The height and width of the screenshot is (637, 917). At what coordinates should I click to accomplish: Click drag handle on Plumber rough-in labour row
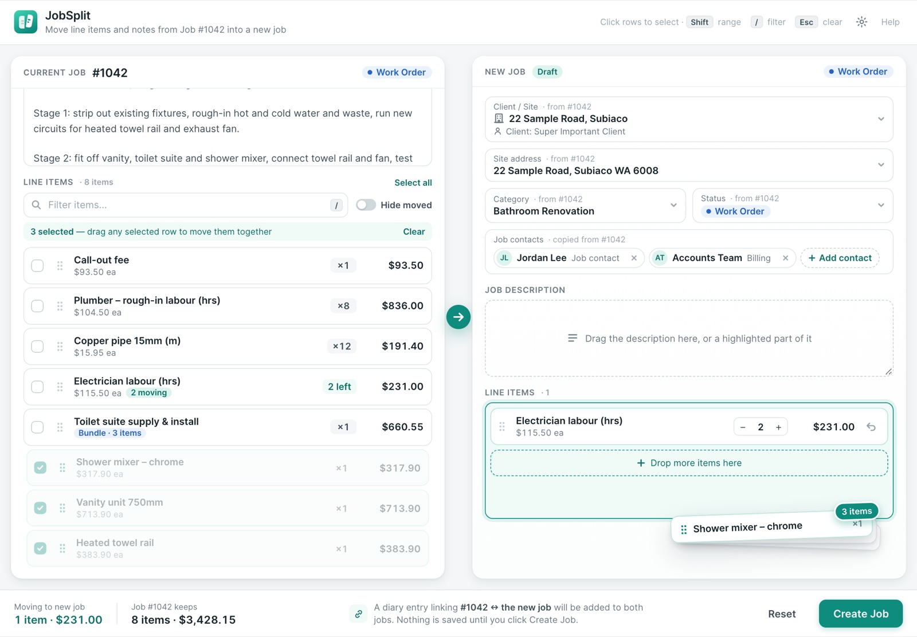(x=60, y=306)
